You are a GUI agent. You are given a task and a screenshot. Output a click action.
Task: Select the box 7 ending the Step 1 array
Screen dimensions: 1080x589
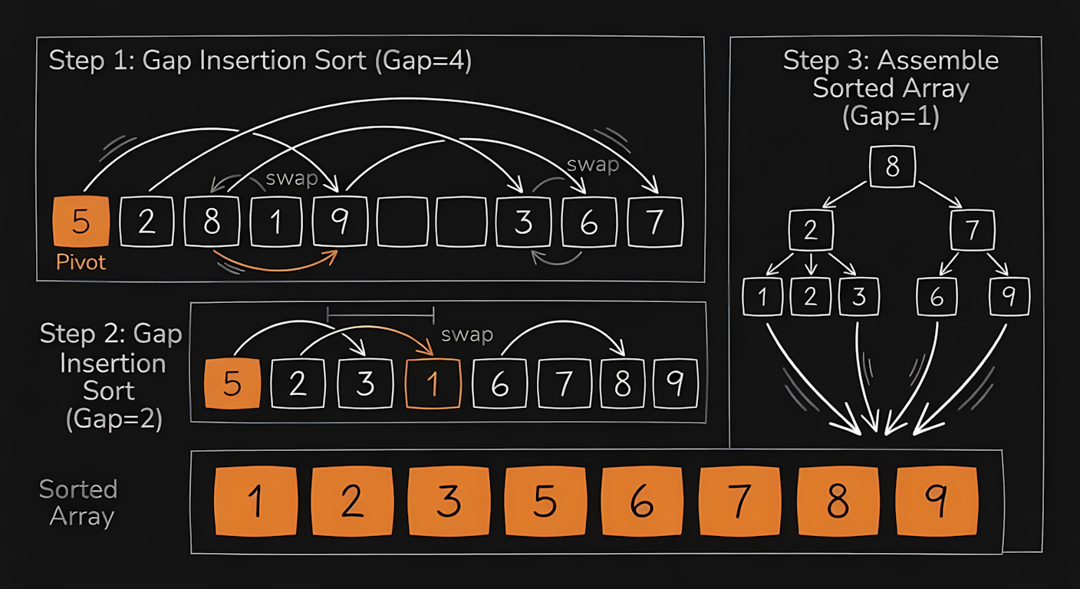point(654,222)
